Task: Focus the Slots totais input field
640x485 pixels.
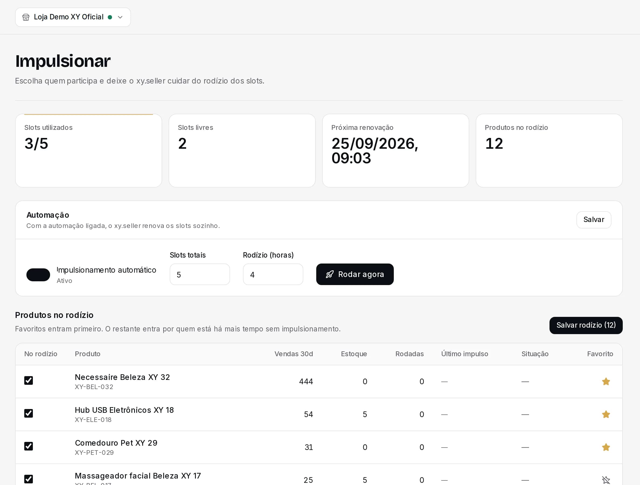Action: (200, 274)
